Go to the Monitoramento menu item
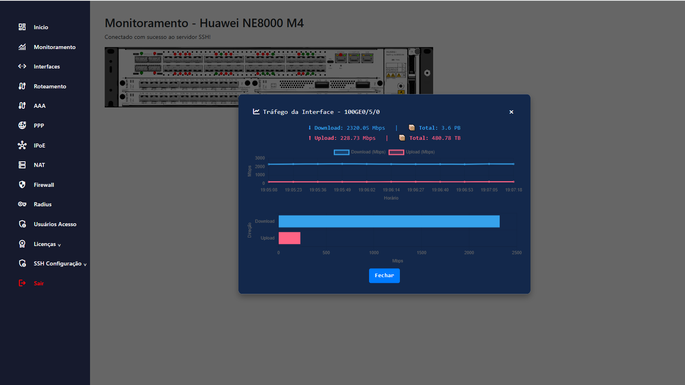Screen dimensions: 685x385 click(55, 47)
